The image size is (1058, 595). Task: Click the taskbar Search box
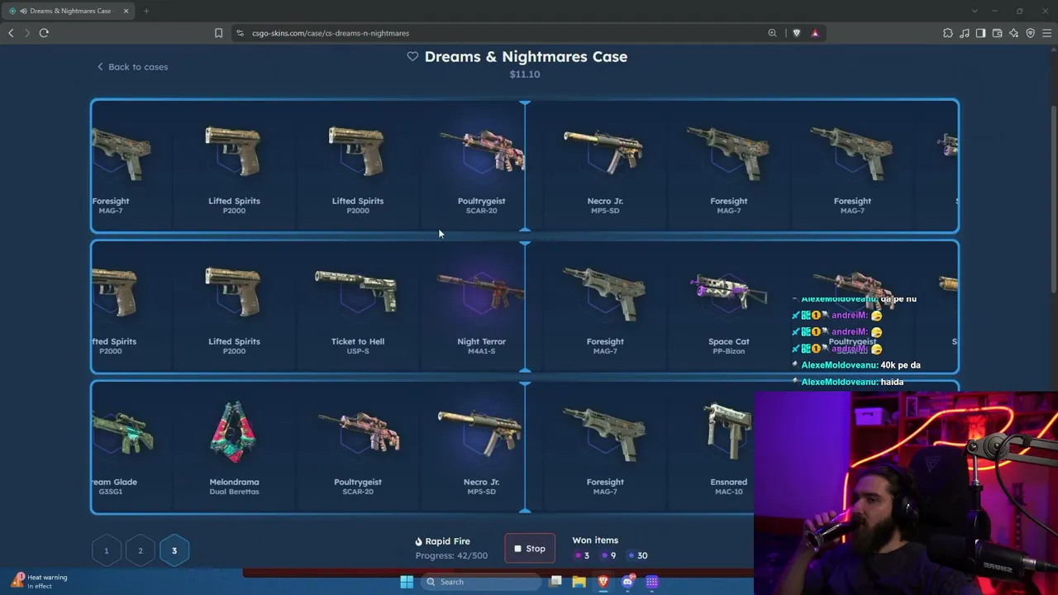482,582
